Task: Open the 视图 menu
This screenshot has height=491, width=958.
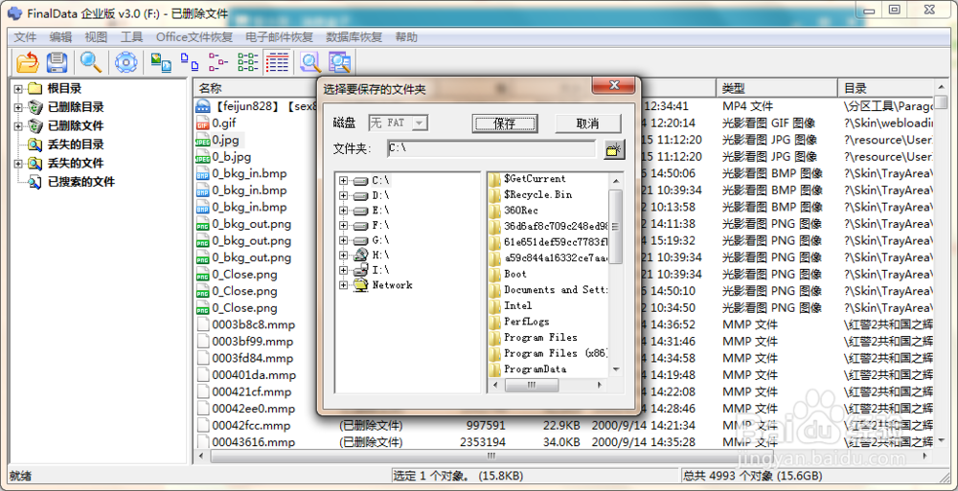Action: pos(96,36)
